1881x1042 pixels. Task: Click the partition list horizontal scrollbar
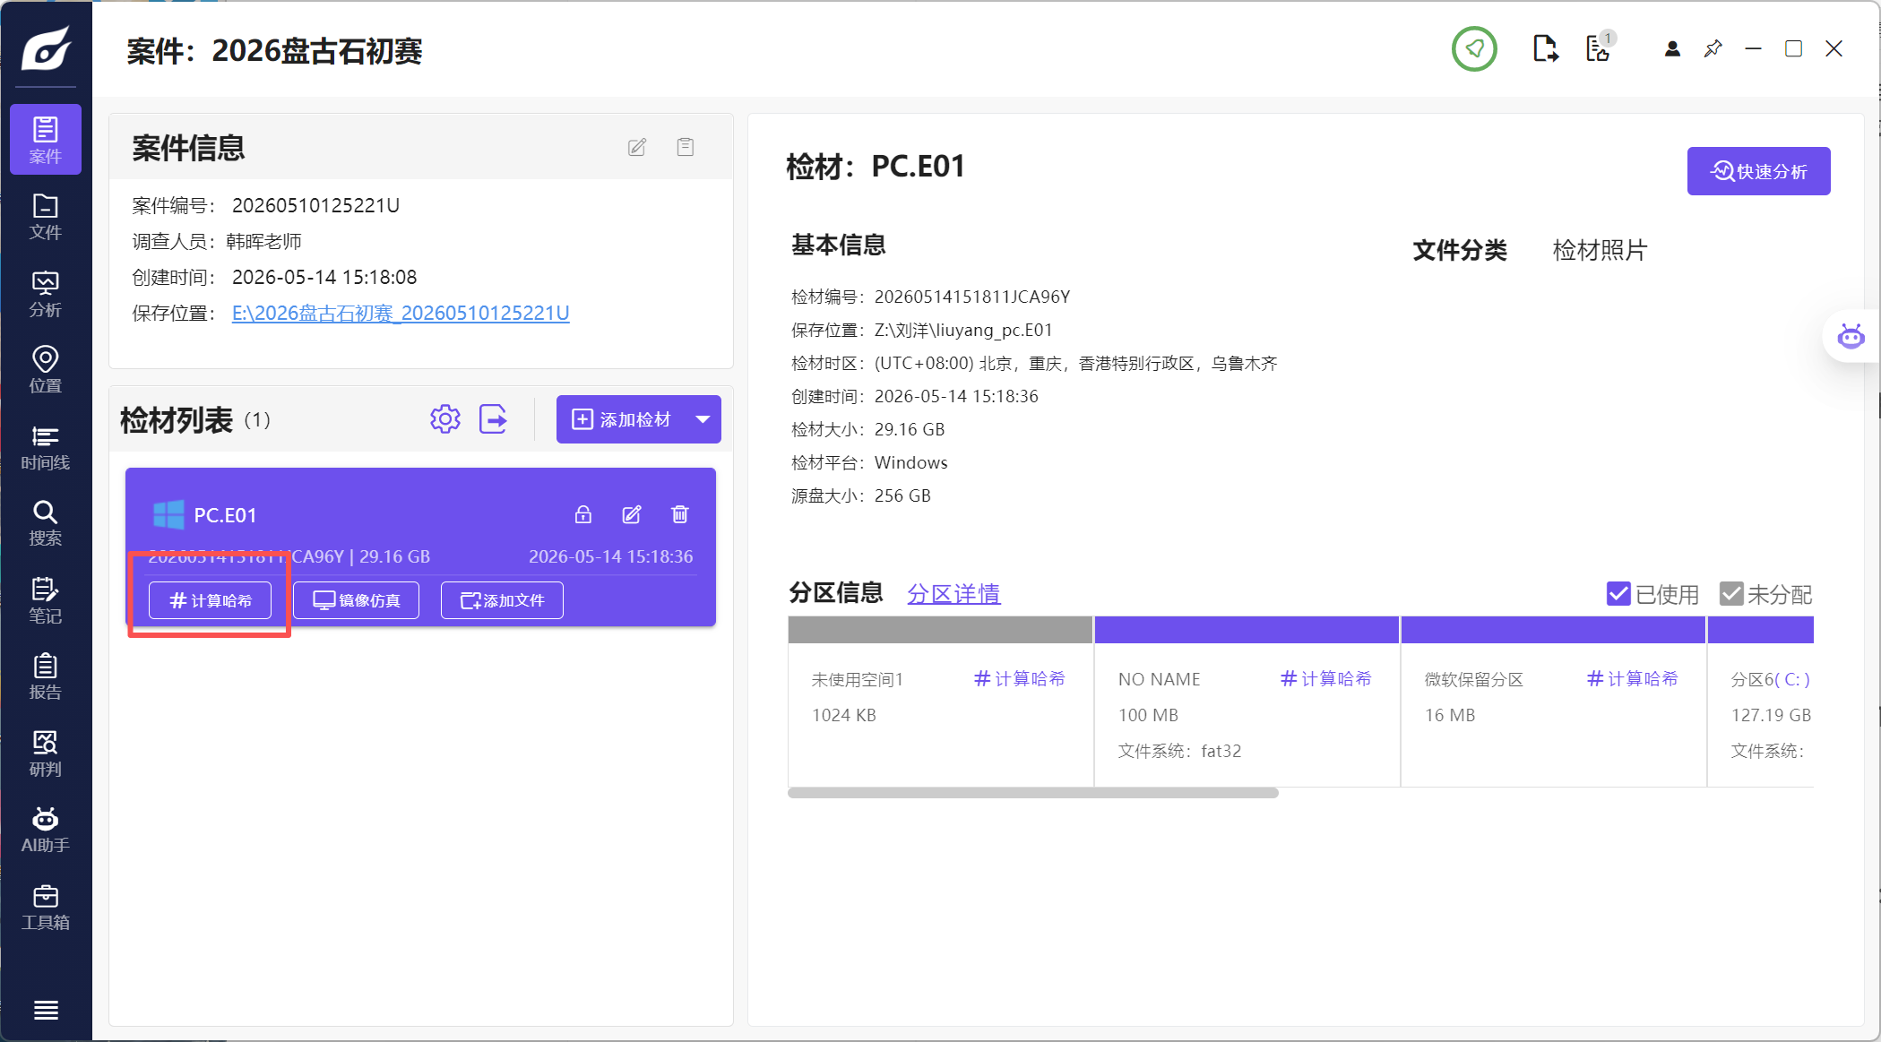click(x=1033, y=793)
